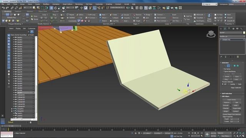Expand the Polygon Modeling ribbon panel
The height and width of the screenshot is (138, 246).
[15, 24]
